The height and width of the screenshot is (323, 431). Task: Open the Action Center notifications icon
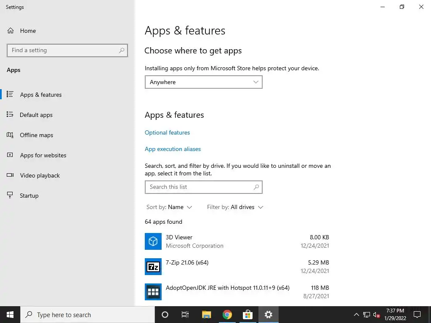click(x=417, y=315)
